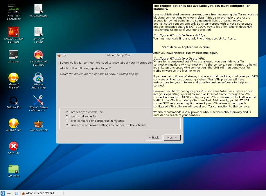The width and height of the screenshot is (266, 196).
Task: Open the KDE application launcher menu
Action: coord(3,193)
